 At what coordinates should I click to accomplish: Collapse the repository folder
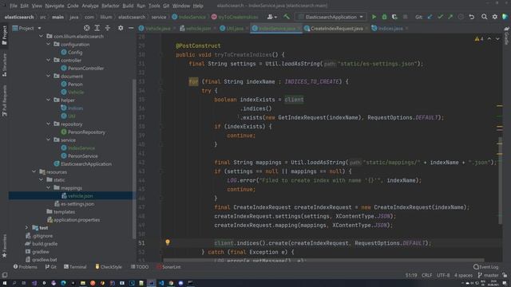click(49, 124)
